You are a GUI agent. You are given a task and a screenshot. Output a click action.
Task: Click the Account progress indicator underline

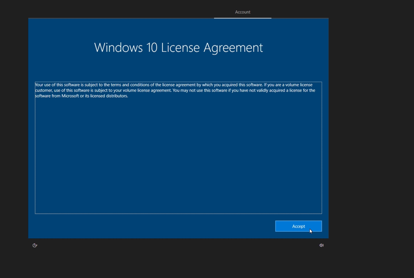[242, 18]
